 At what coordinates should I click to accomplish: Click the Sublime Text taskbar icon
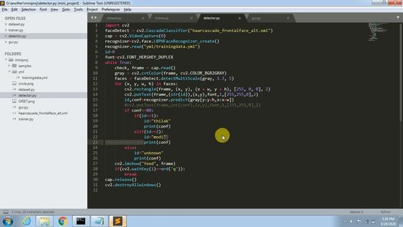click(x=118, y=221)
